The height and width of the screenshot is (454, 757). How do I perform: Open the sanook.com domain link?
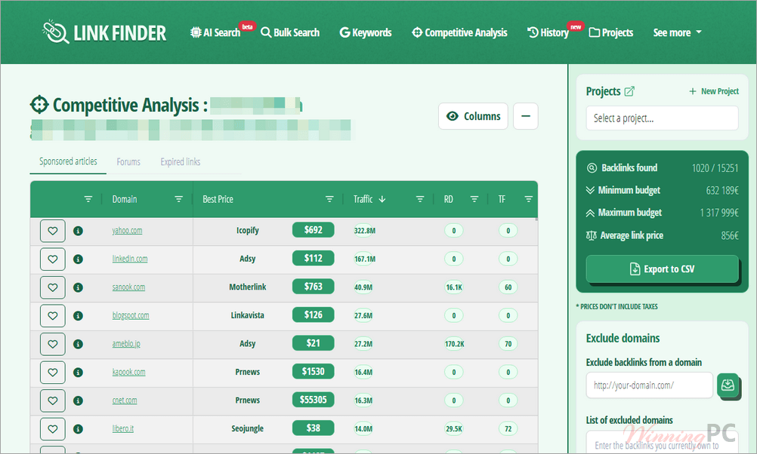point(128,287)
